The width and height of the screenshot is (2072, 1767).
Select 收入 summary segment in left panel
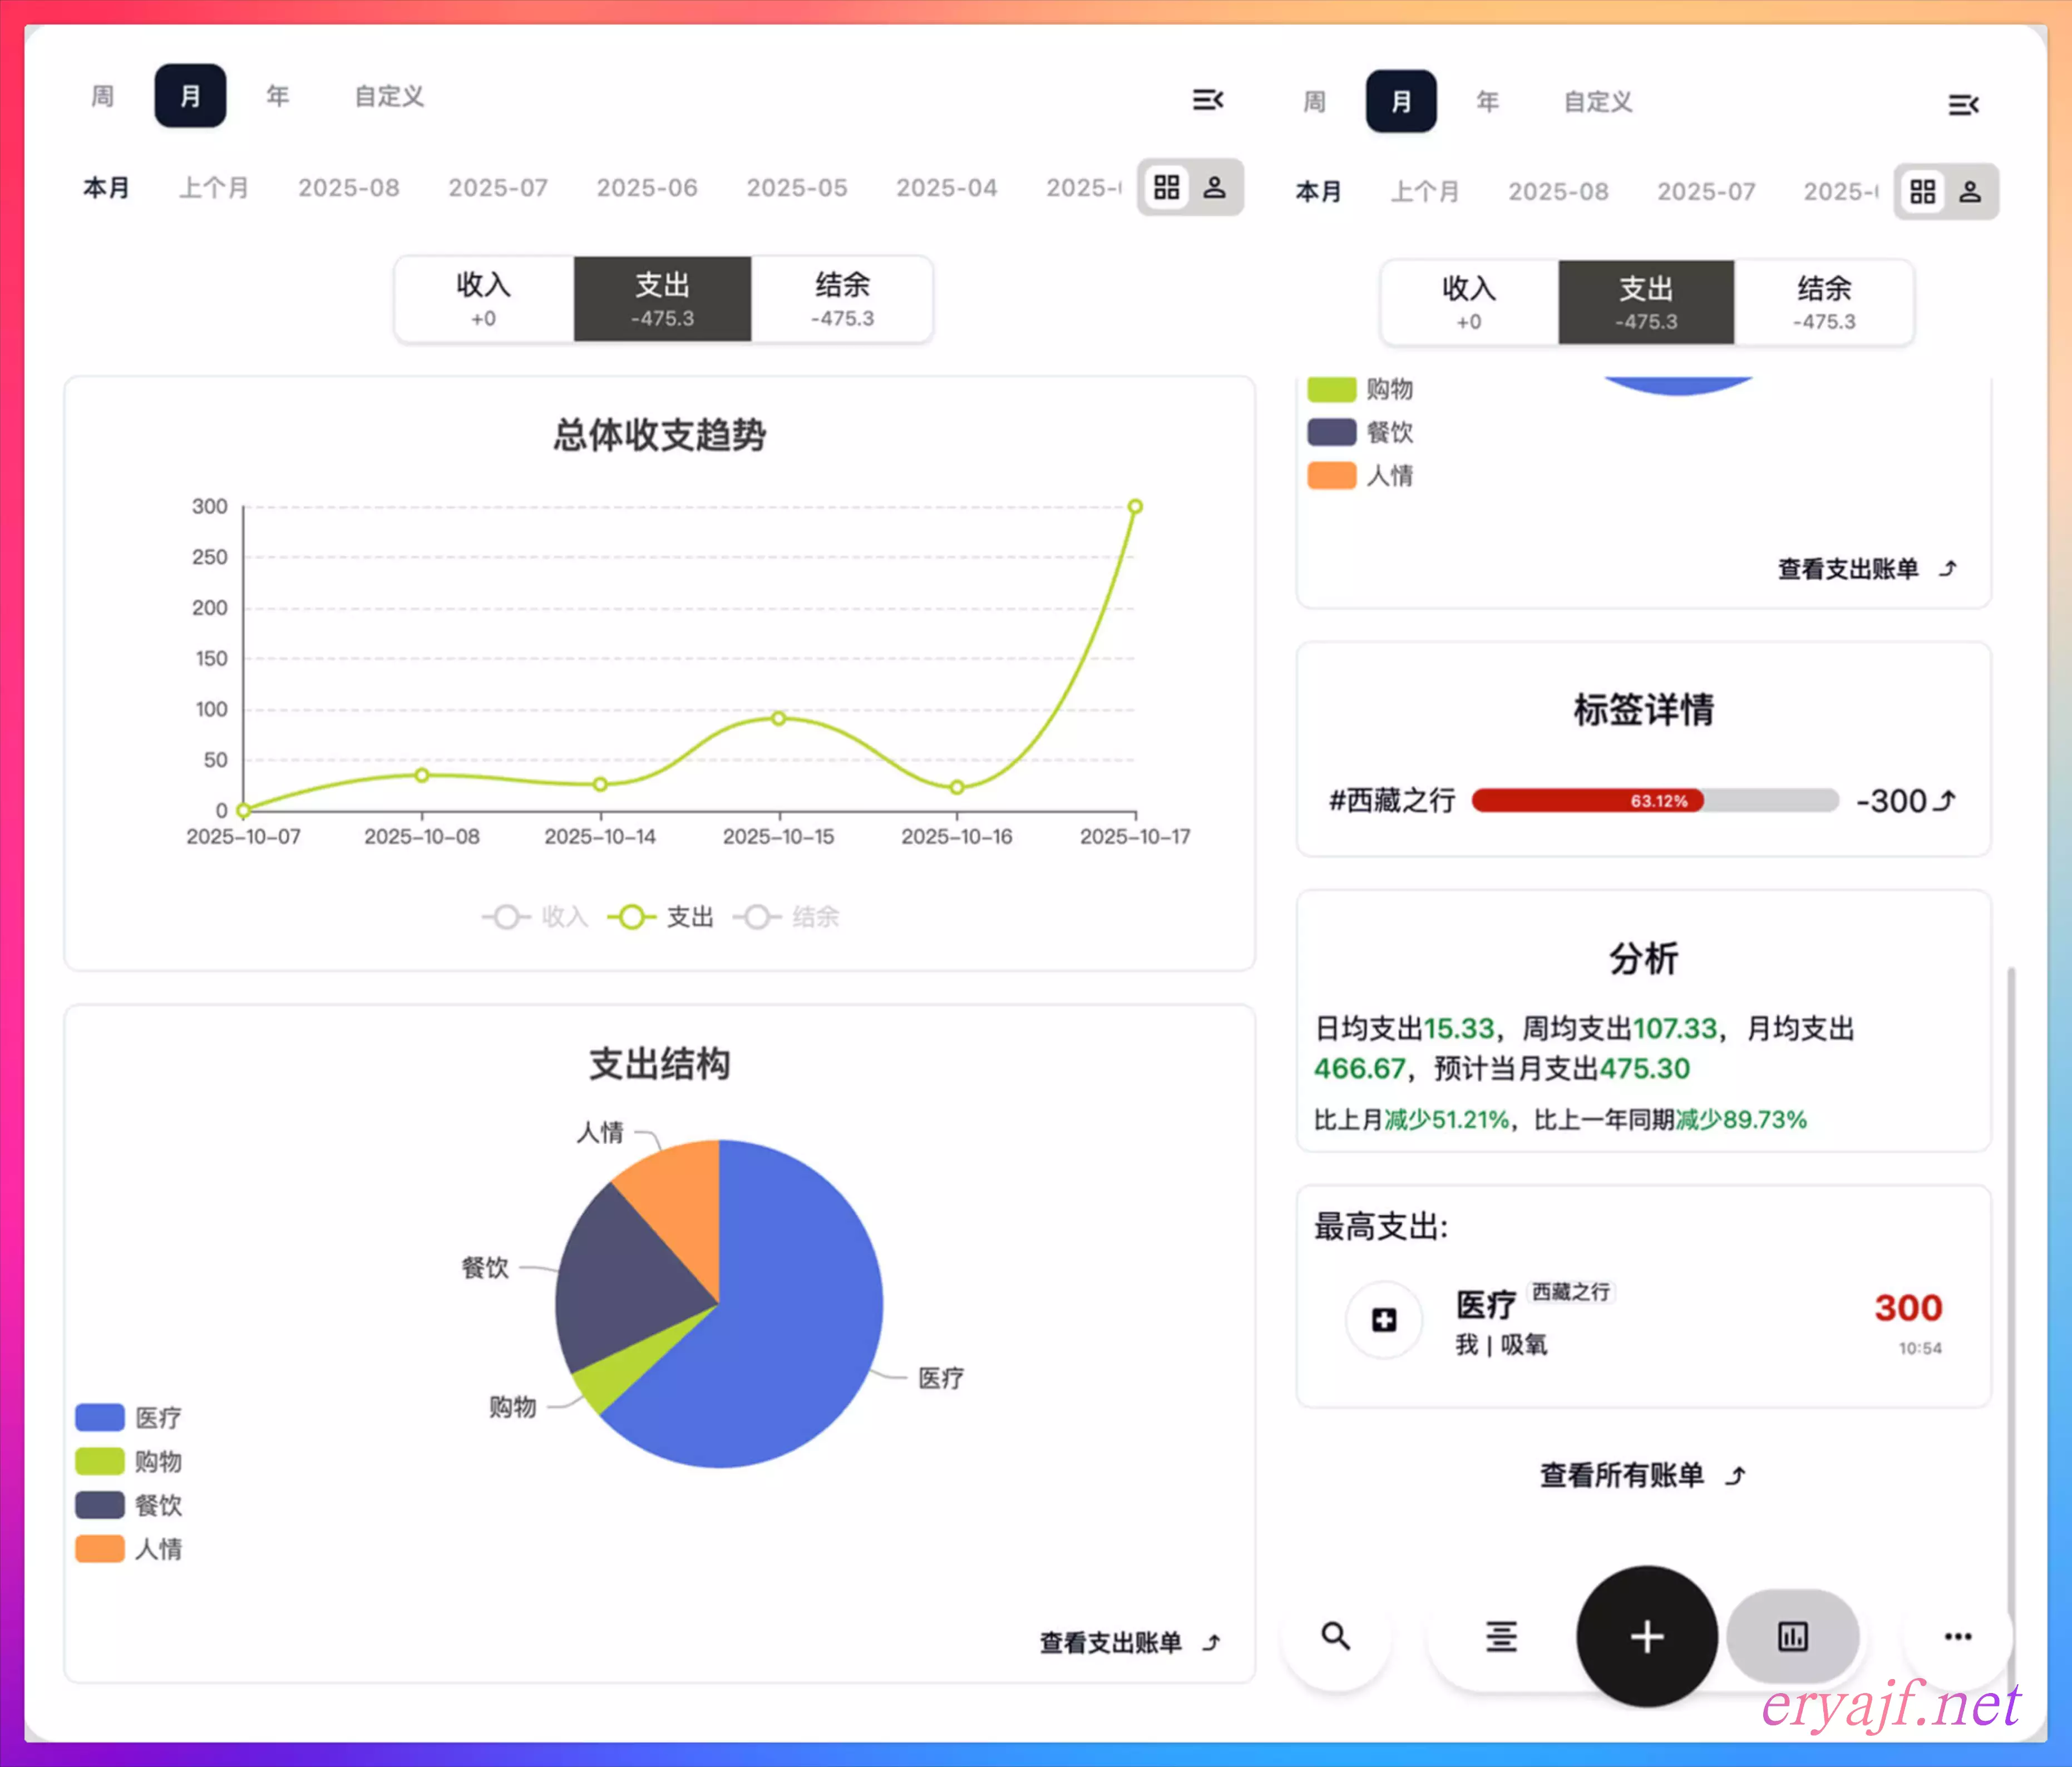click(484, 298)
